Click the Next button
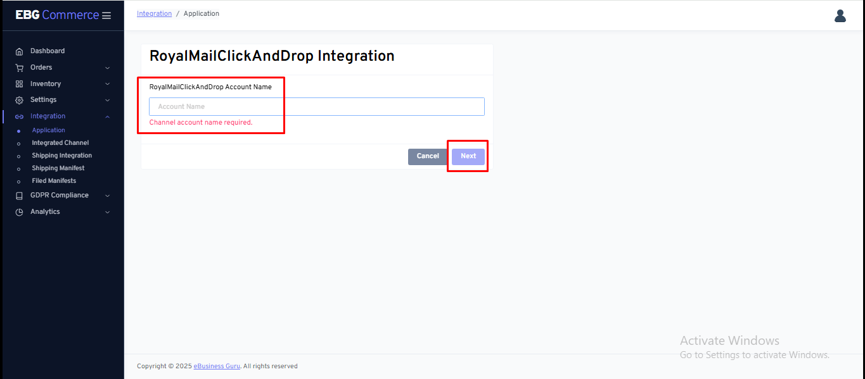The image size is (865, 379). 468,156
